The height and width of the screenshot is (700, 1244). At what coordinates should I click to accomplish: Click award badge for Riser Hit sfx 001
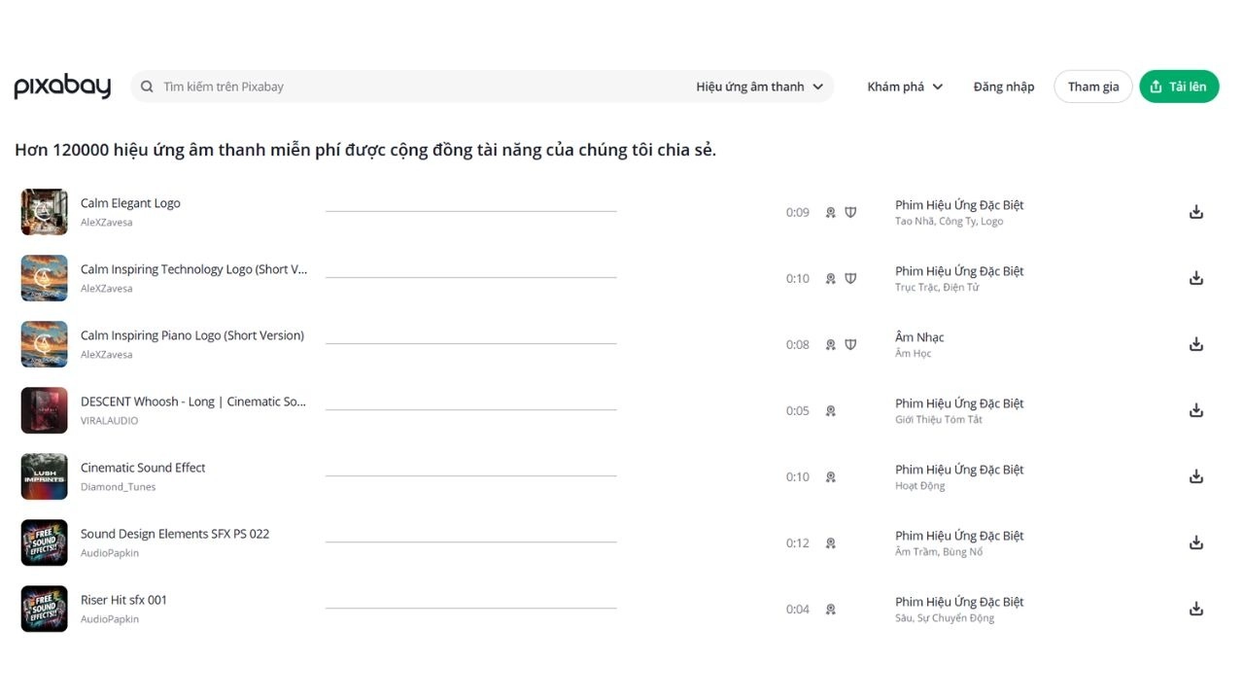pyautogui.click(x=831, y=609)
